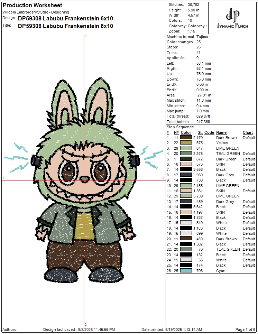The height and width of the screenshot is (334, 258).
Task: Click the Dynamic Punch logo
Action: [x=232, y=18]
